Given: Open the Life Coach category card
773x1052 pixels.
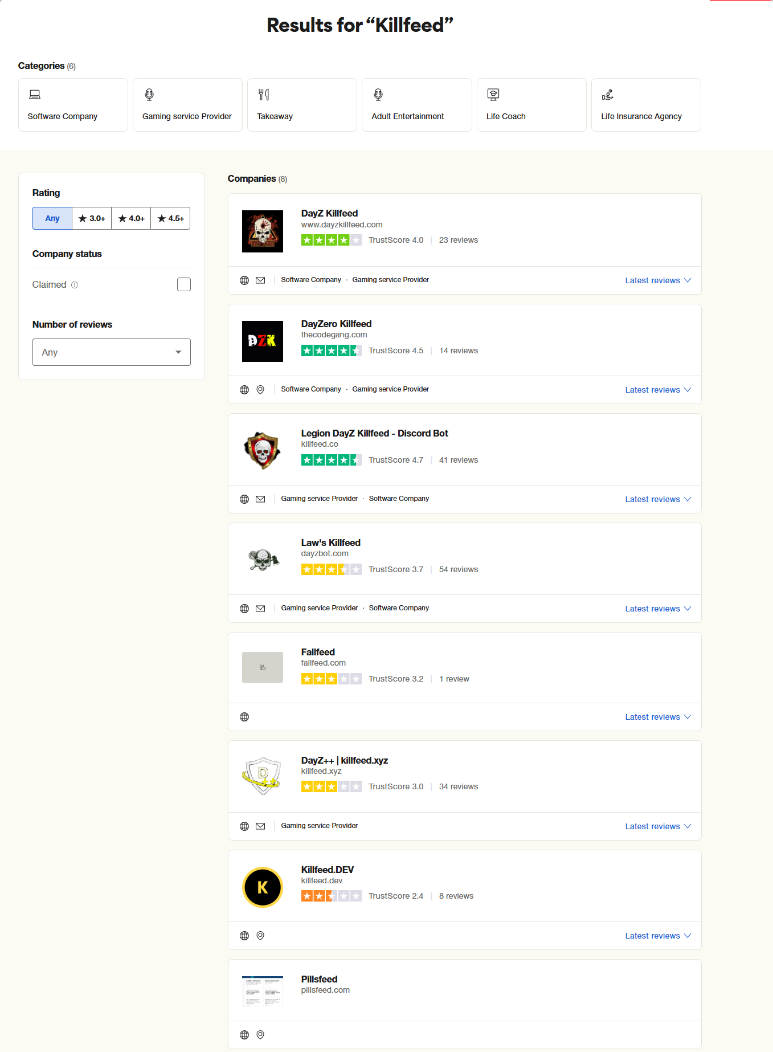Looking at the screenshot, I should 531,105.
